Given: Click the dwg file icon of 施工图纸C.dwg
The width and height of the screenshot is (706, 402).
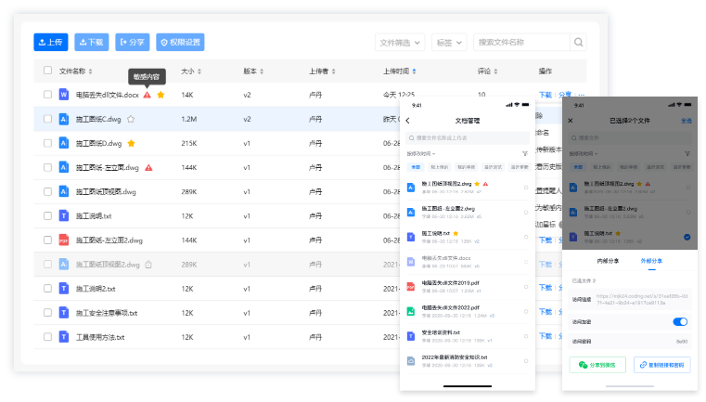Looking at the screenshot, I should [64, 119].
